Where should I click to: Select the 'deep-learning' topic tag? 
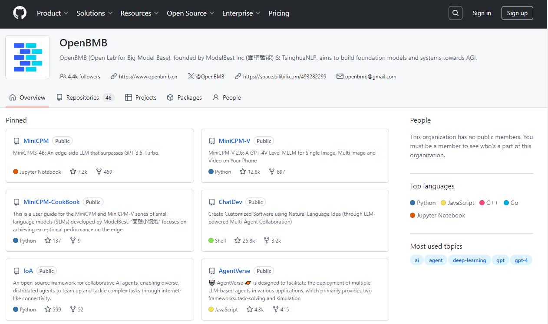pos(470,260)
